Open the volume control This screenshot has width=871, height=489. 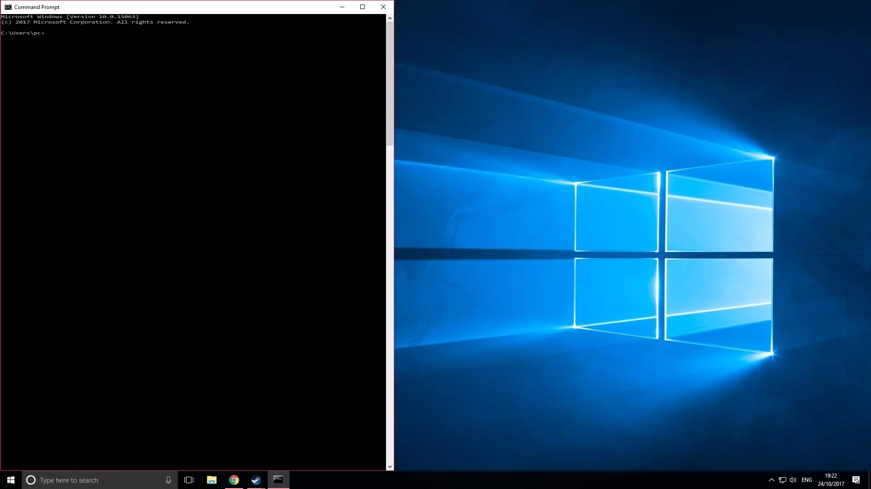[793, 480]
